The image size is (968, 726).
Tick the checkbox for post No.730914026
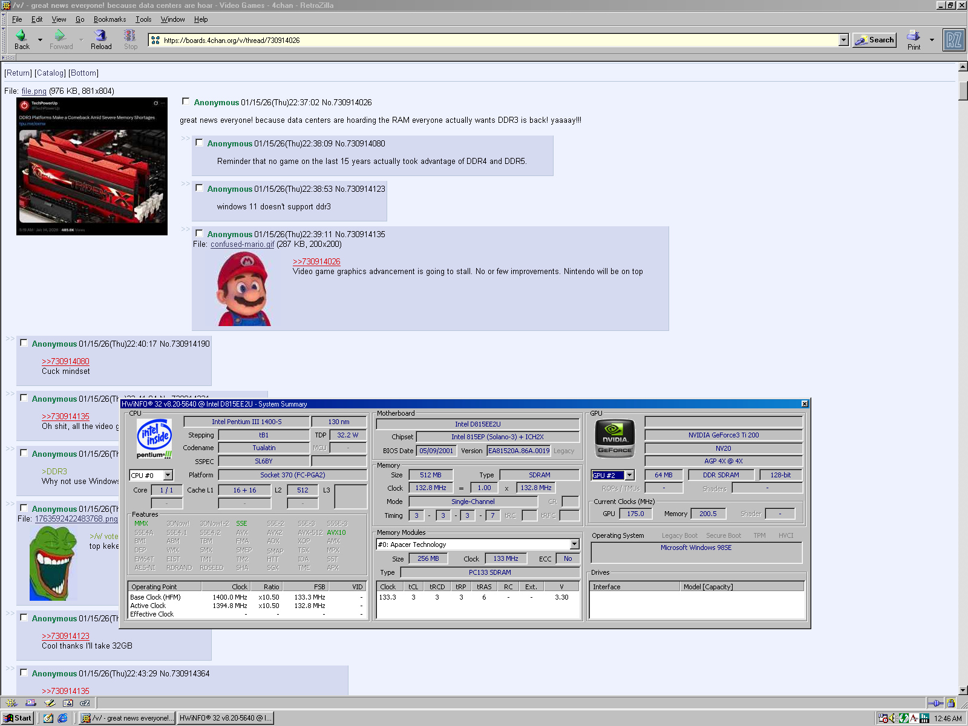pyautogui.click(x=186, y=102)
